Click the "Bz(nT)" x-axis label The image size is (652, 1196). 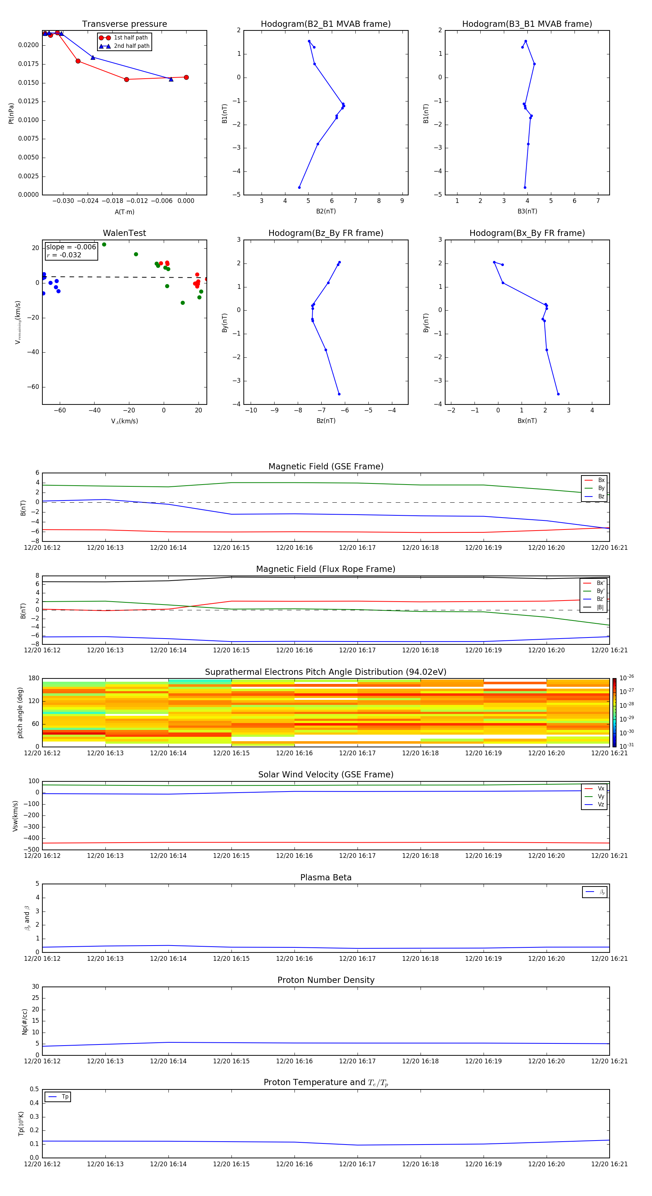(326, 421)
